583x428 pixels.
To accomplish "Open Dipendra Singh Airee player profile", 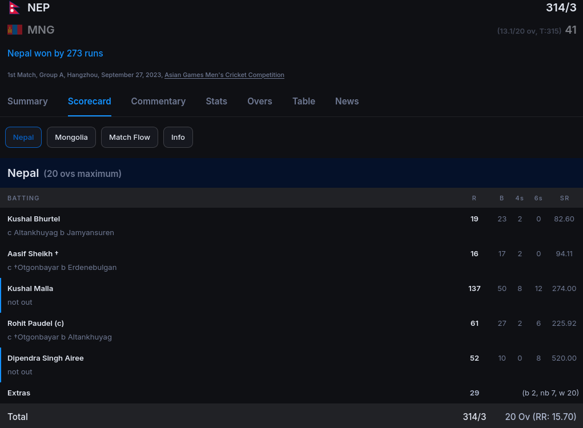I will tap(45, 358).
